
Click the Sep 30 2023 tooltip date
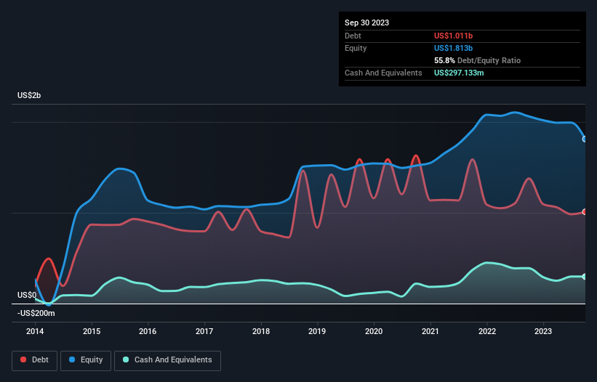click(x=366, y=23)
